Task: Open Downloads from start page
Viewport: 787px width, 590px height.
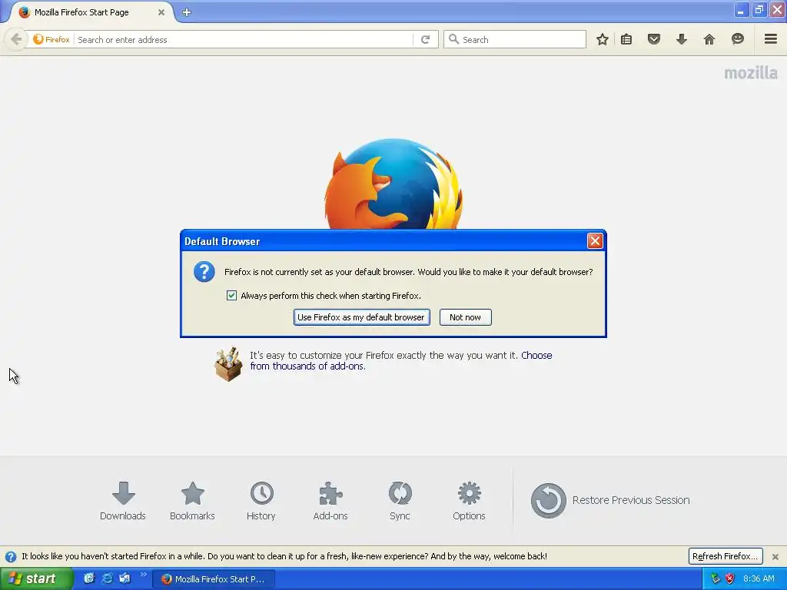Action: point(123,501)
